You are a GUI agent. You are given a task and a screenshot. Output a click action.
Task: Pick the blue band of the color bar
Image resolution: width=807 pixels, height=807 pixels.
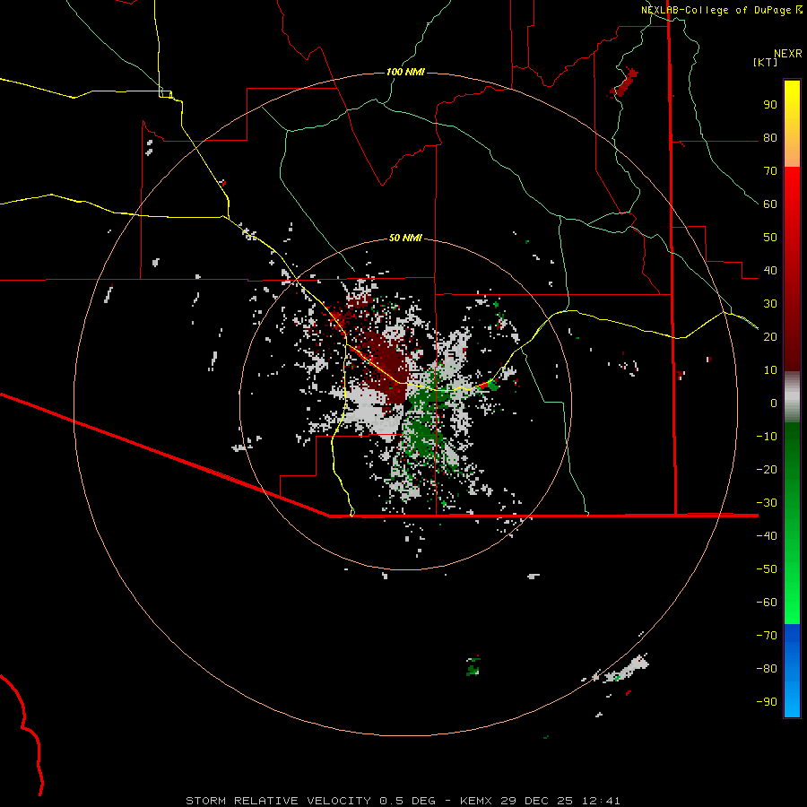[792, 671]
